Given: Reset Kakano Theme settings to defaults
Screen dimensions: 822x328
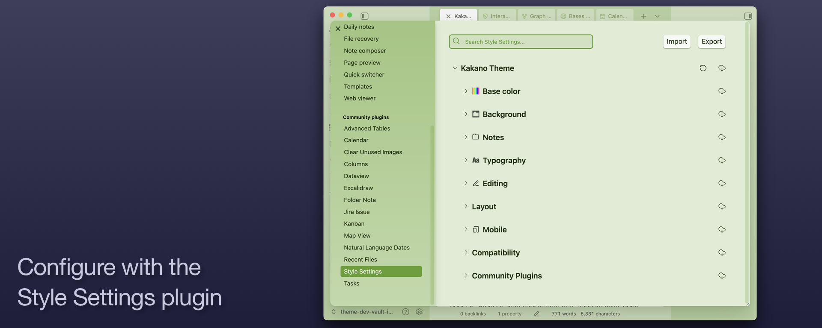Looking at the screenshot, I should pyautogui.click(x=703, y=68).
